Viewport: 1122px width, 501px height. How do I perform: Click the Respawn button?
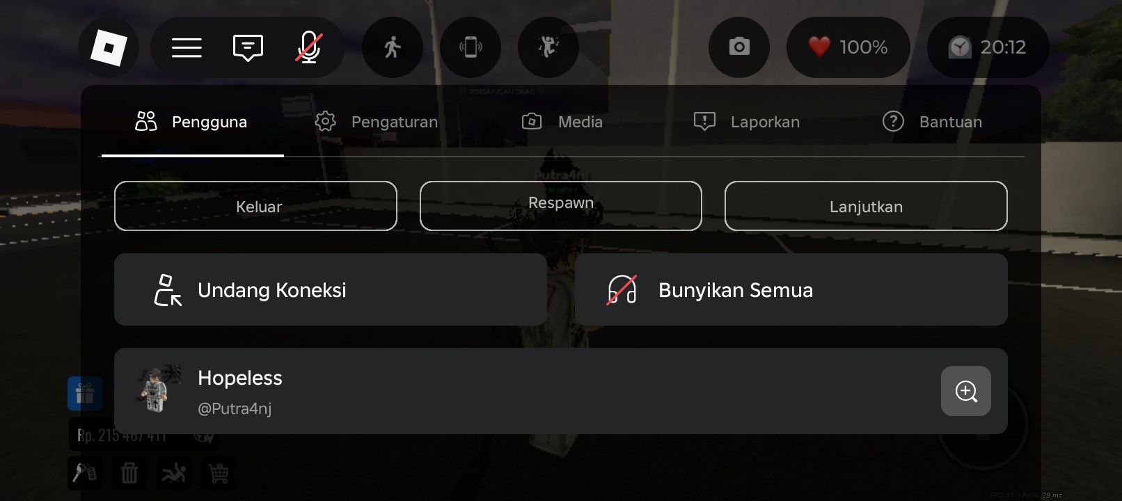[561, 206]
